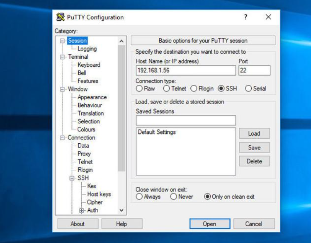
Task: Select Terminal in category tree
Action: 78,57
